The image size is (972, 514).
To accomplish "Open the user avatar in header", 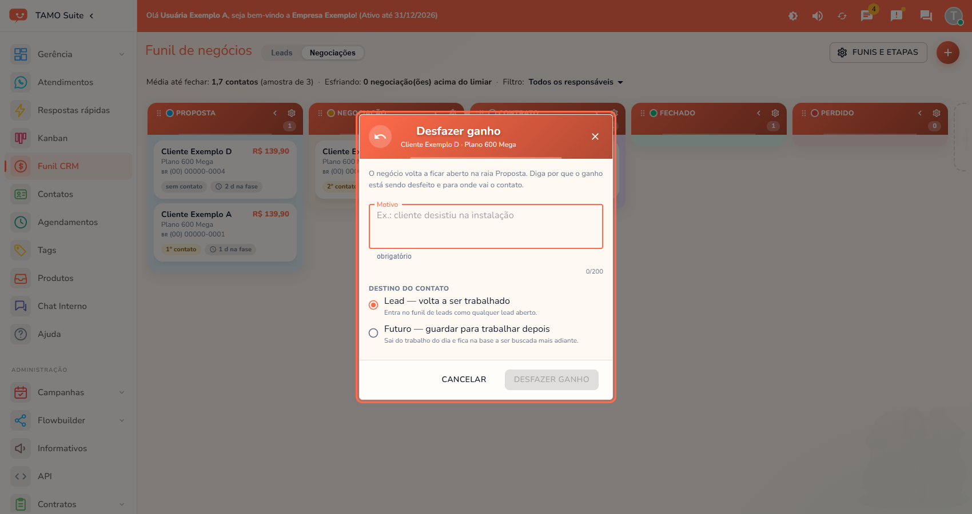I will tap(954, 16).
